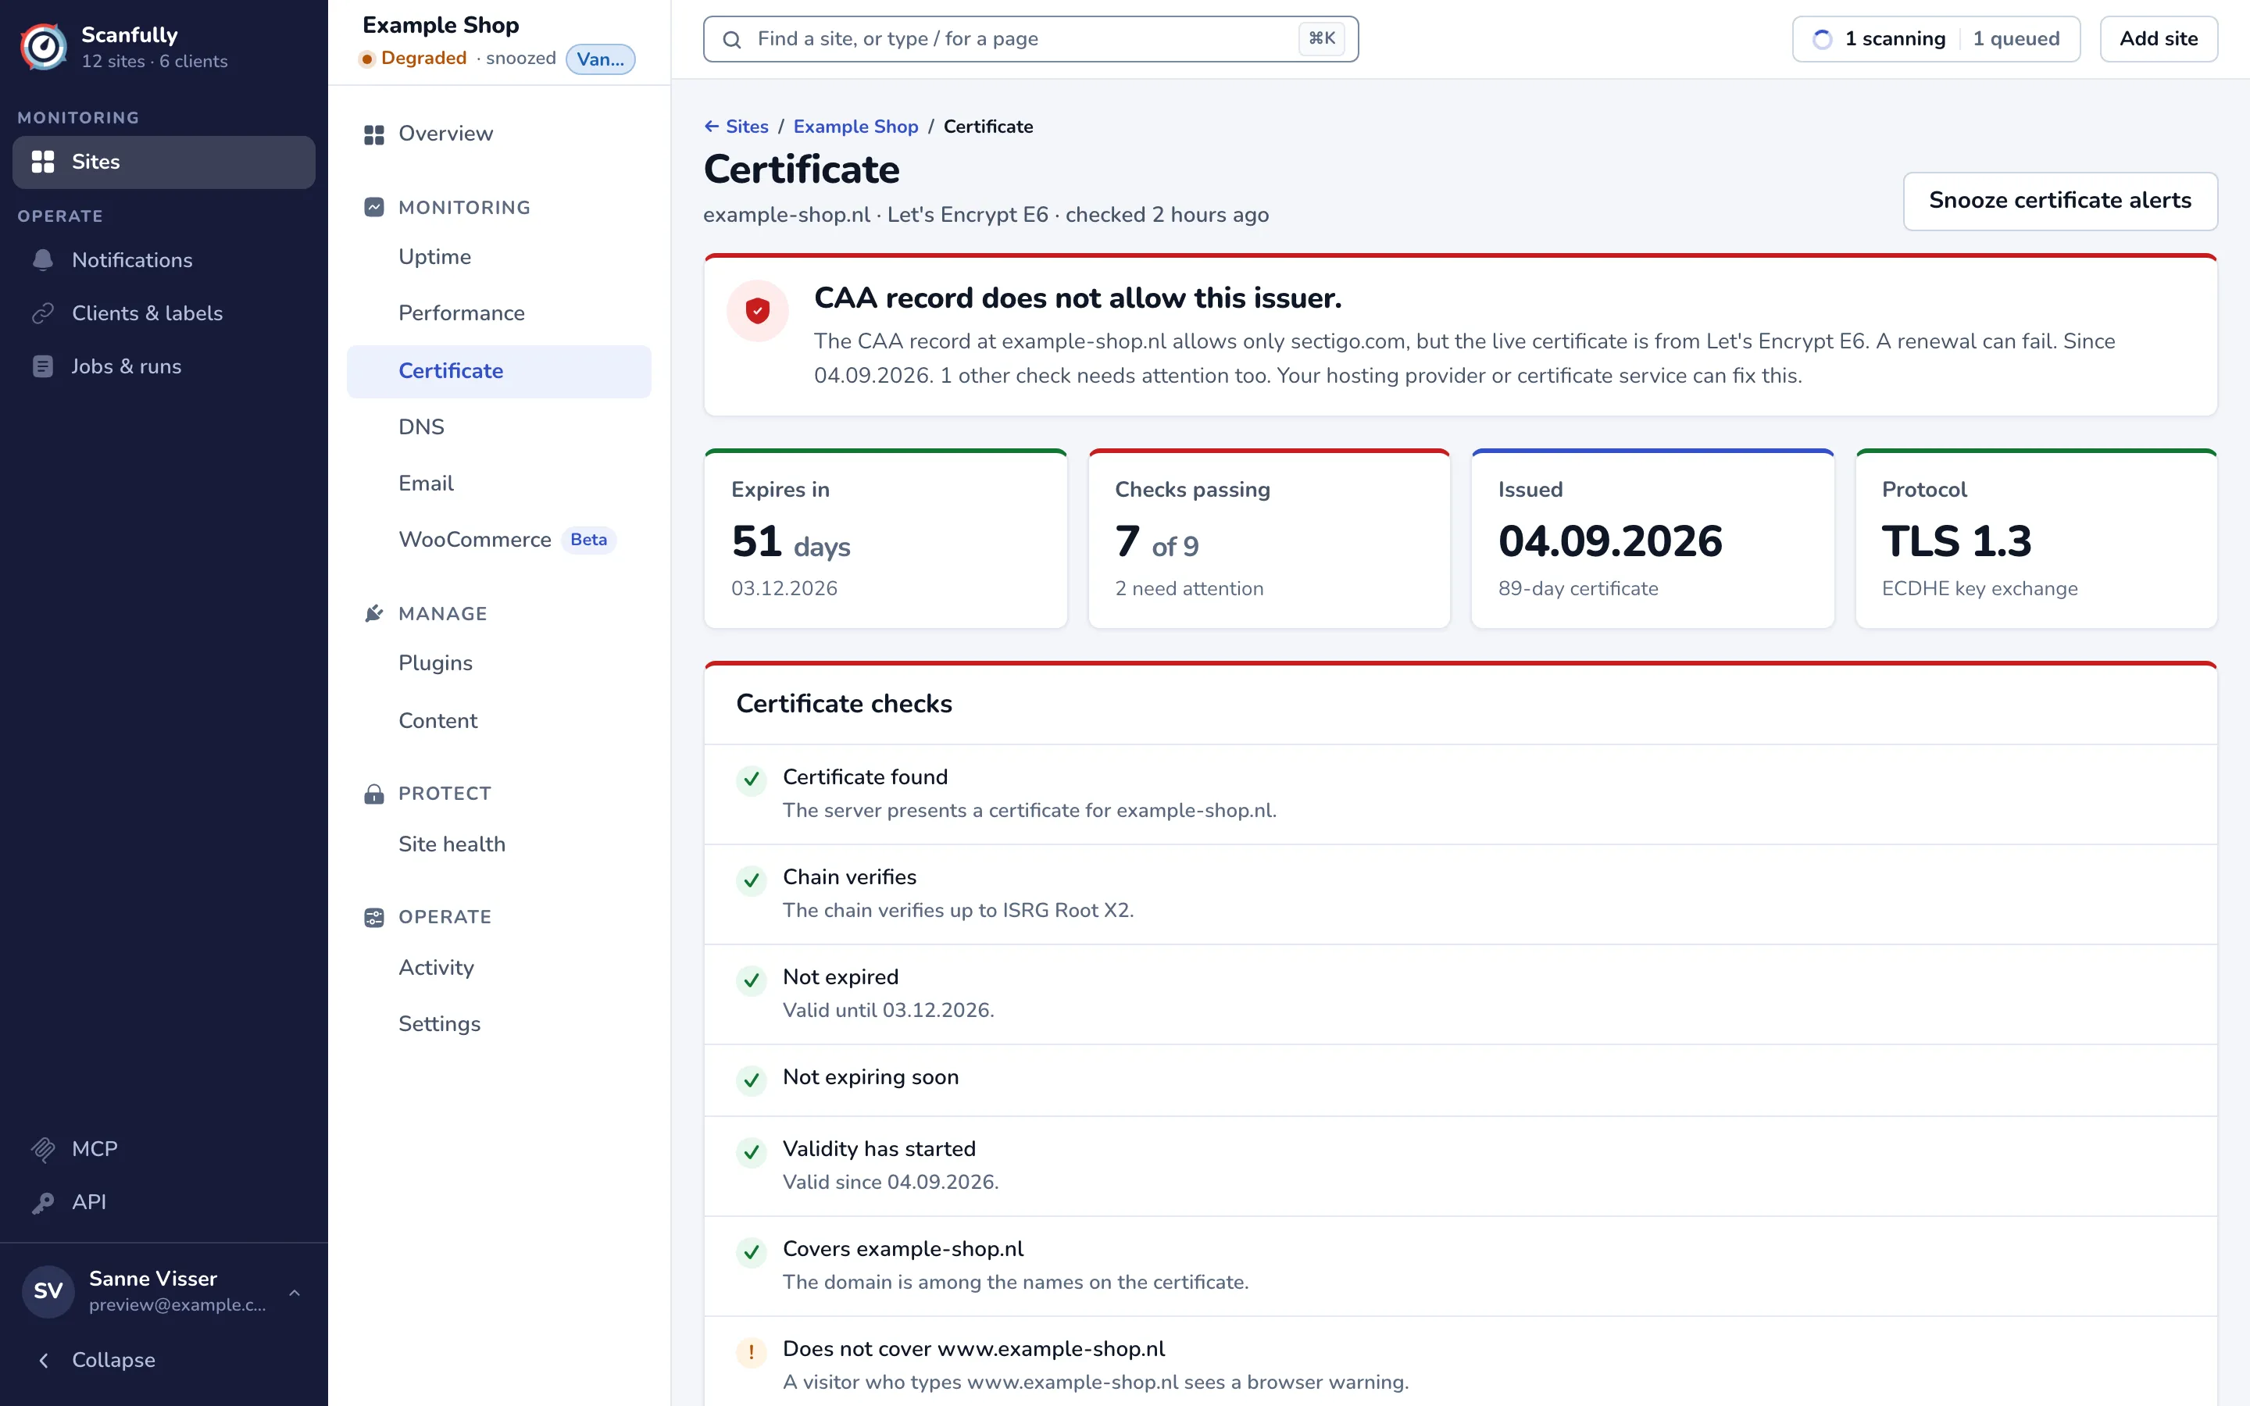Click the MCP icon in the sidebar
This screenshot has height=1406, width=2250.
(x=43, y=1149)
